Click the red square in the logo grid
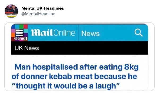The width and height of the screenshot is (159, 95). (x=26, y=26)
